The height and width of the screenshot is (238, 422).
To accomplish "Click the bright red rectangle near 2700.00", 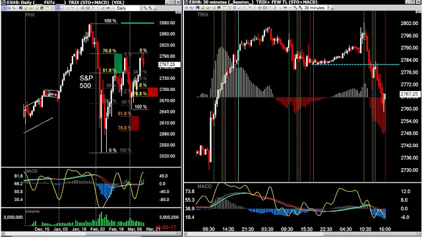I will pos(152,92).
